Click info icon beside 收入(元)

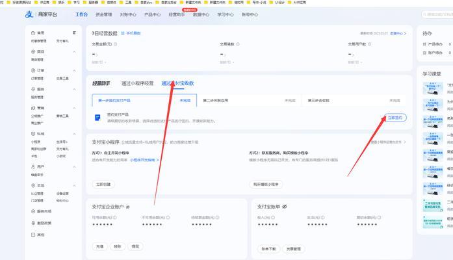coord(273,217)
